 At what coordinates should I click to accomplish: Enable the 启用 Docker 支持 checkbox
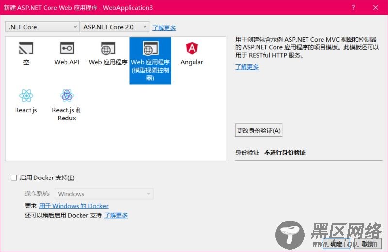click(x=14, y=178)
